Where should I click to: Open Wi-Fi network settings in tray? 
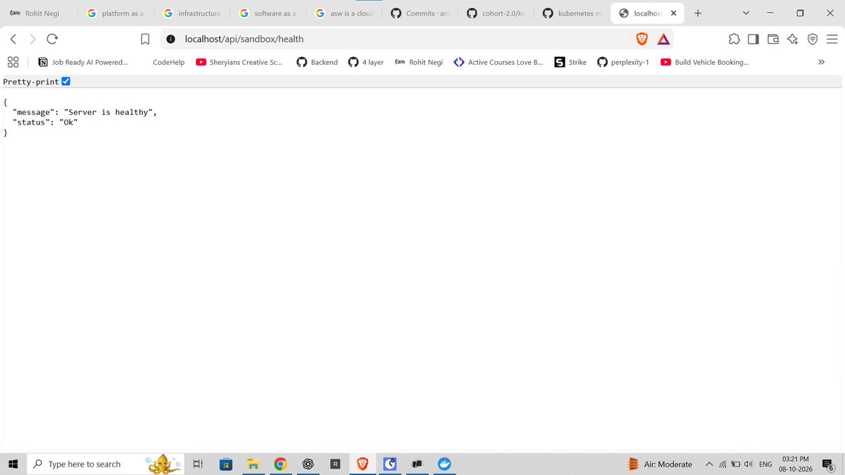722,464
